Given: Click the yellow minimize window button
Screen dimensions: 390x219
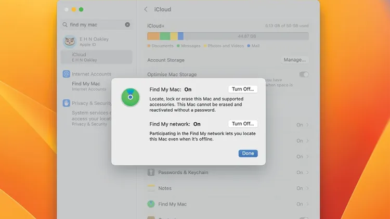Looking at the screenshot, I should [x=74, y=9].
